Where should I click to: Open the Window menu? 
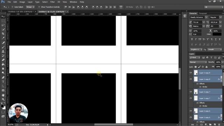point(73,2)
